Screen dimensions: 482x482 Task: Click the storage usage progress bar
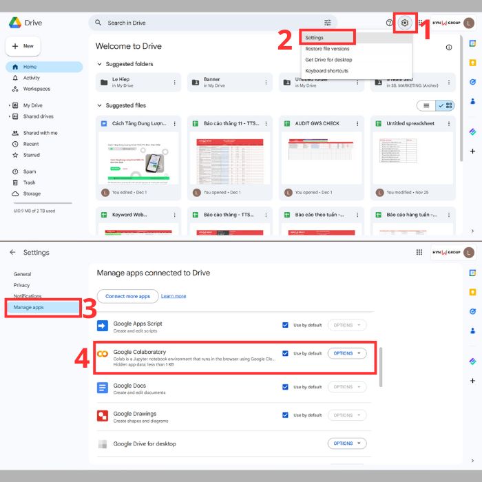tap(43, 203)
